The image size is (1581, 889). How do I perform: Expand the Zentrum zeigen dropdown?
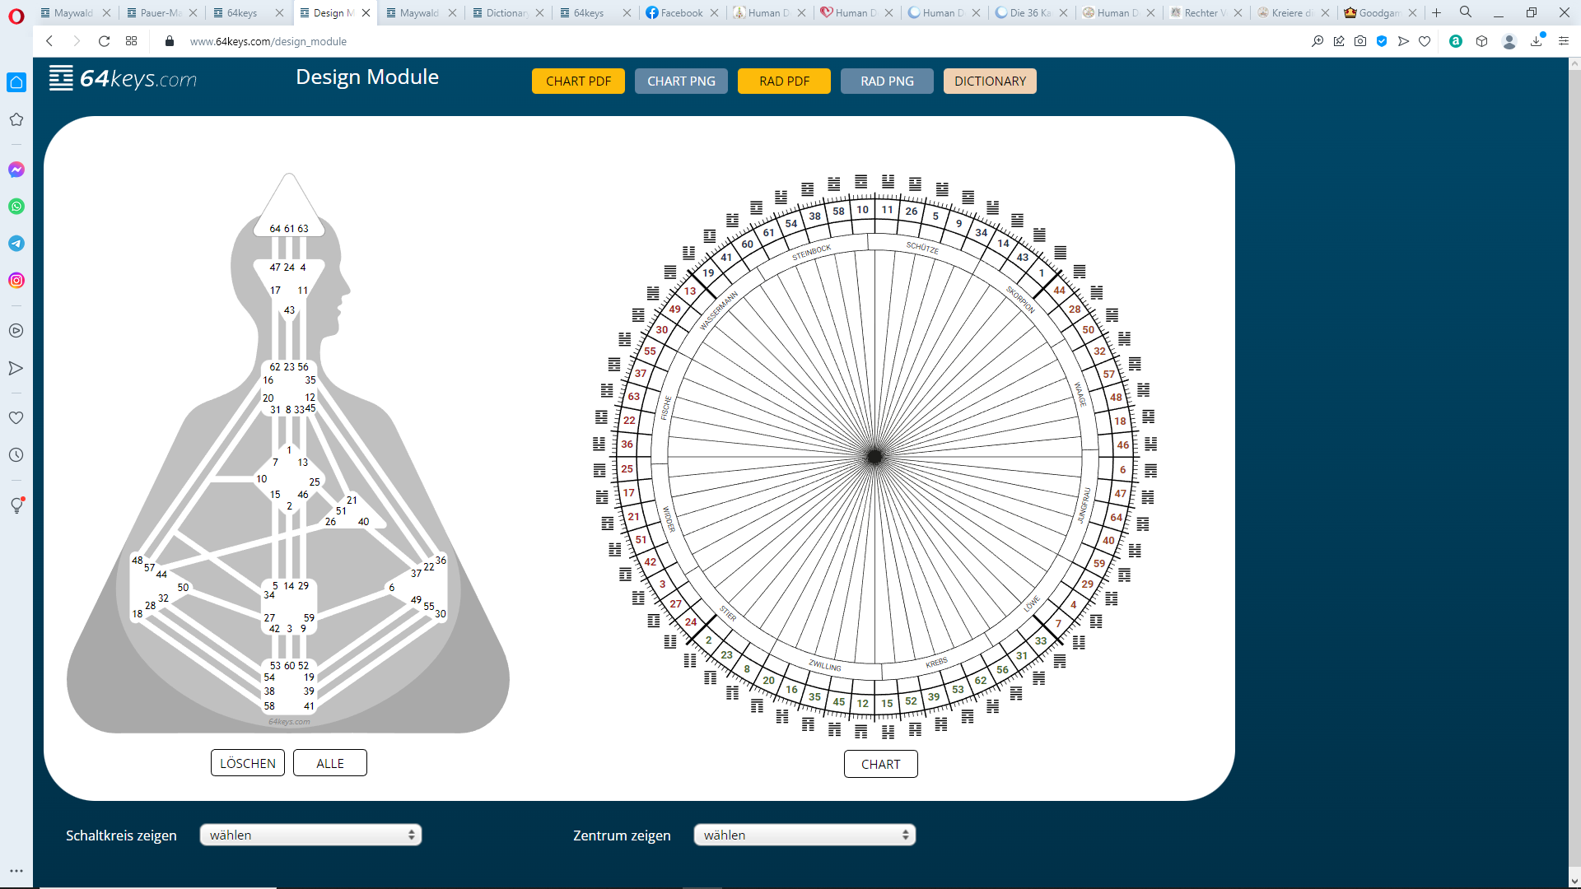pos(804,835)
